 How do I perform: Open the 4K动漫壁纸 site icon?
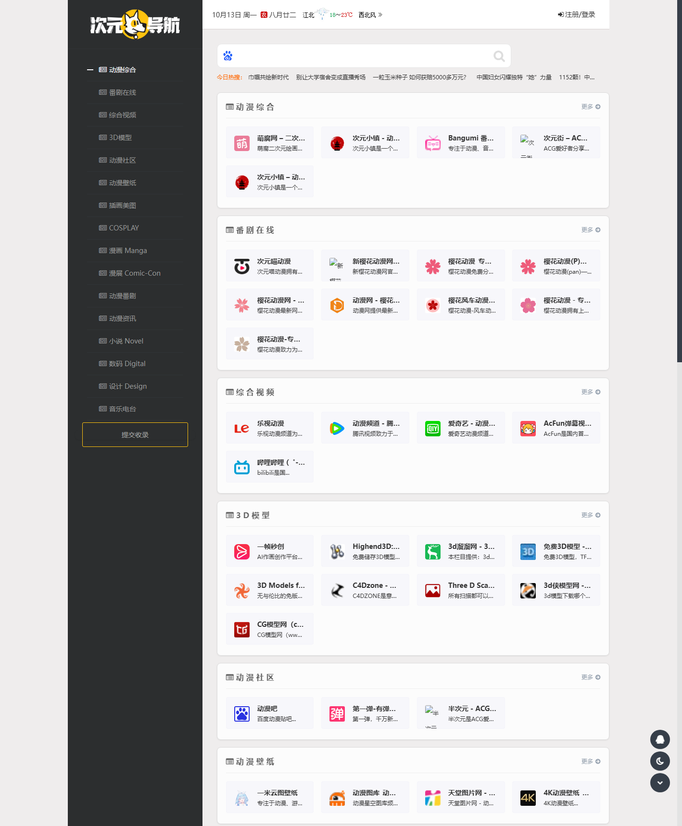[528, 798]
